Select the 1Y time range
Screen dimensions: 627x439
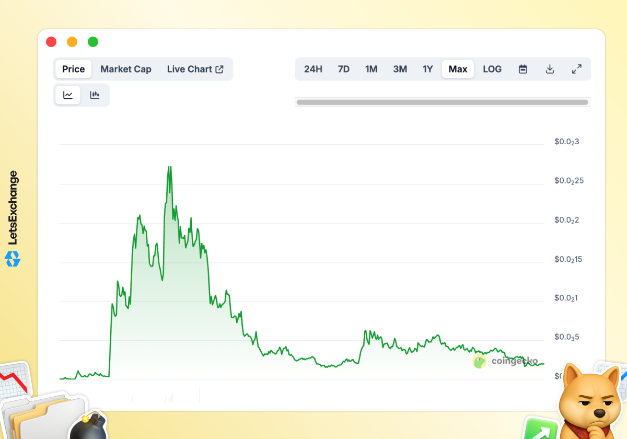pyautogui.click(x=427, y=69)
